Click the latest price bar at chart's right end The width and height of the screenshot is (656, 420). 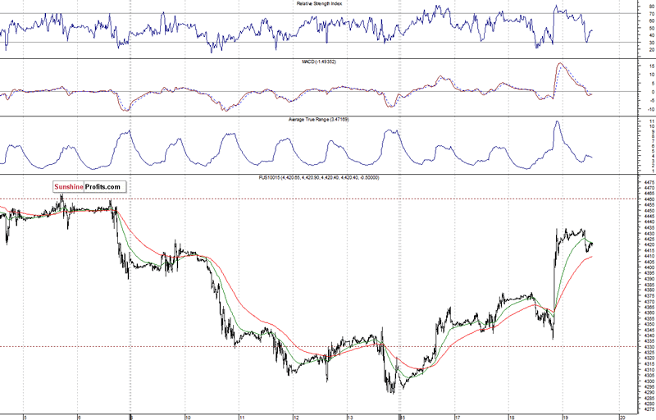tap(592, 244)
